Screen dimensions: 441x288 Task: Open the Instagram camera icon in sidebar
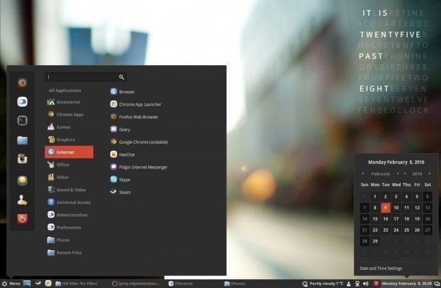click(x=22, y=159)
